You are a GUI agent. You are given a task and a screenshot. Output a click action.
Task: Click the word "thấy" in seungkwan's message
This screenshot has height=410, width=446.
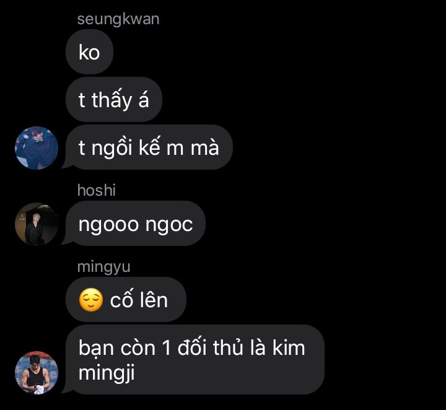tap(111, 100)
